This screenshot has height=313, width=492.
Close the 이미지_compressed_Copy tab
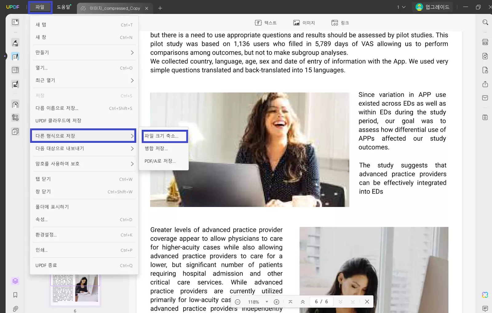tap(147, 8)
